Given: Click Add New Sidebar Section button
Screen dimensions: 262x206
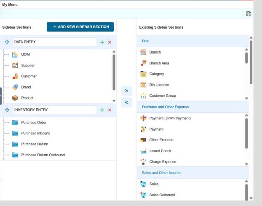Looking at the screenshot, I should pyautogui.click(x=80, y=27).
